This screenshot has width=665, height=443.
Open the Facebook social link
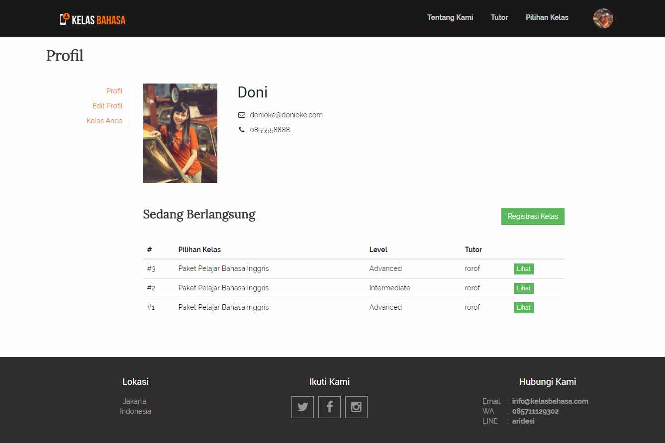click(x=329, y=407)
